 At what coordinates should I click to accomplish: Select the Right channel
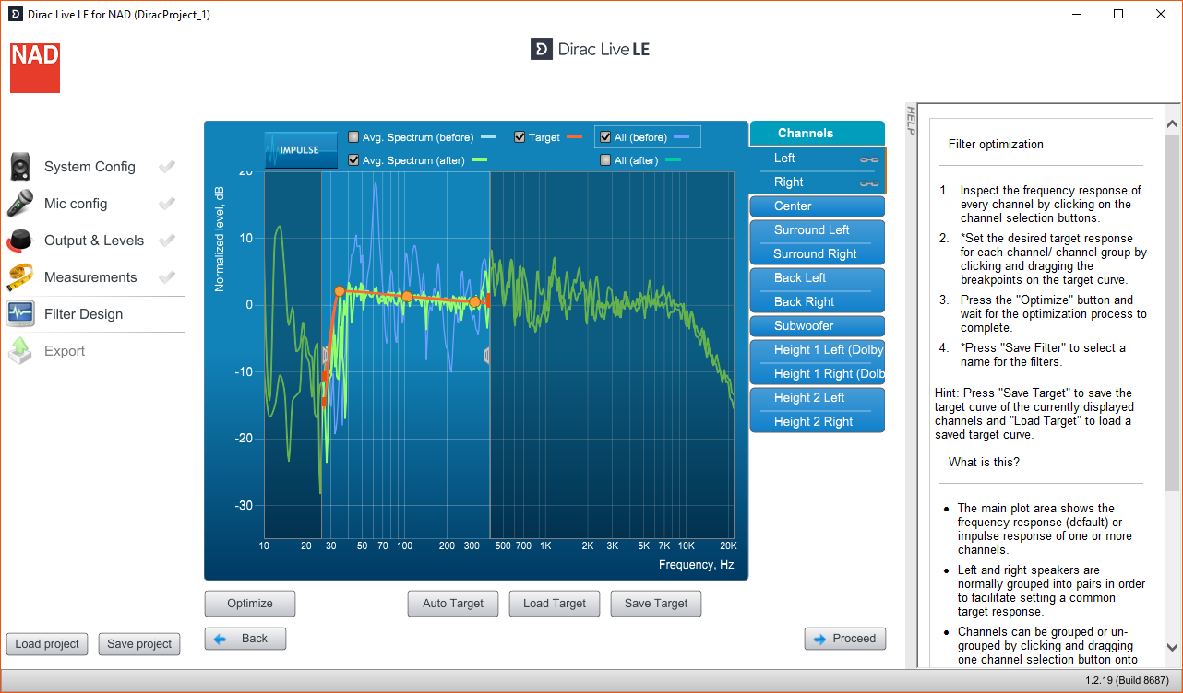coord(818,182)
